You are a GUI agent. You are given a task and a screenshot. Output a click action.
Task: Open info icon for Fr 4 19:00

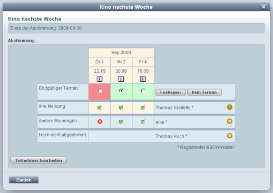[143, 79]
